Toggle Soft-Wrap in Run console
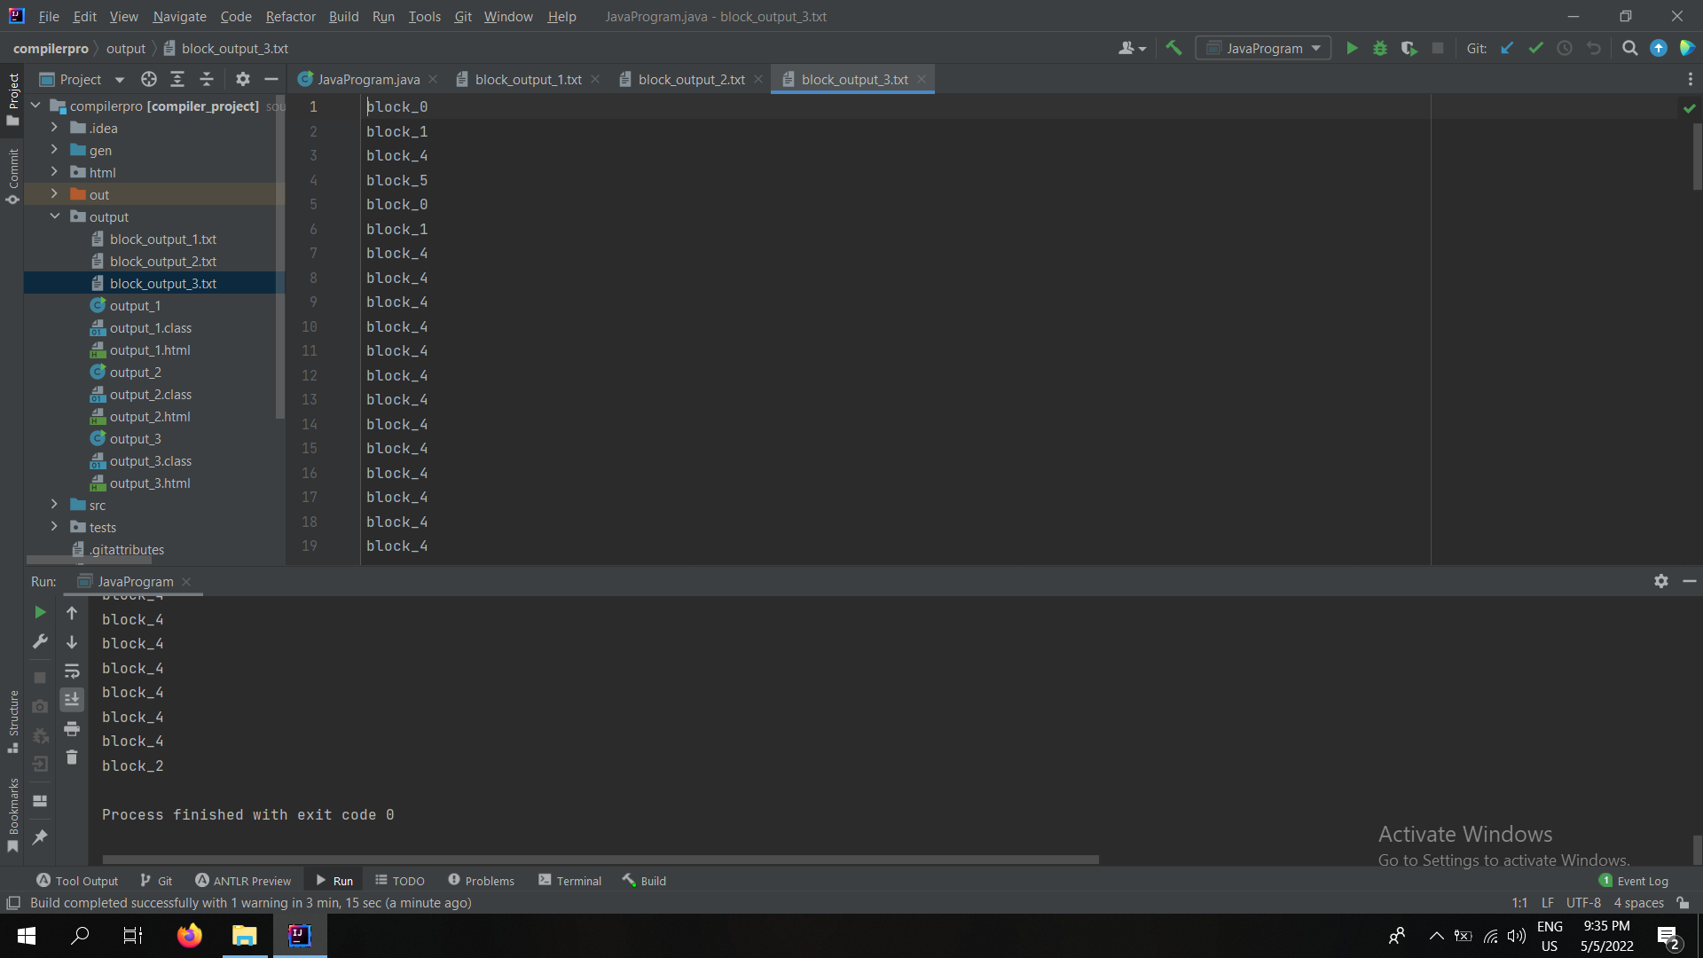Image resolution: width=1703 pixels, height=958 pixels. pyautogui.click(x=72, y=671)
